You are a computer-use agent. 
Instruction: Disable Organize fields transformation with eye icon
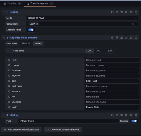pos(126,38)
